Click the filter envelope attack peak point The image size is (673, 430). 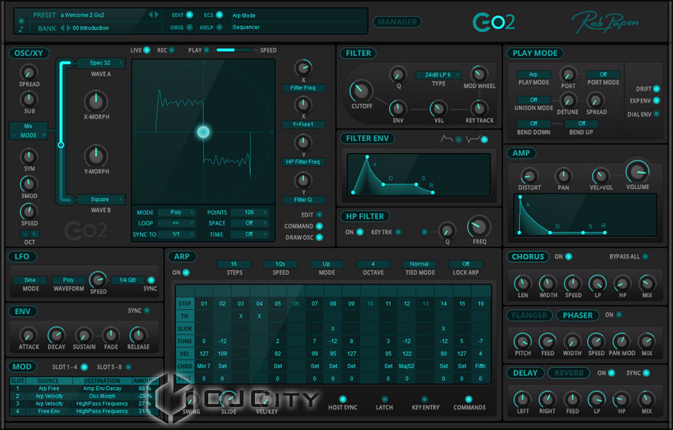coord(367,158)
